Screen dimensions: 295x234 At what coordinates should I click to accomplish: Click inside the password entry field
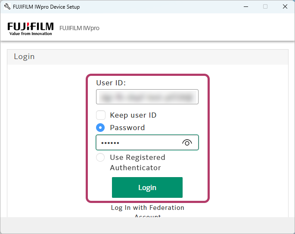[138, 143]
